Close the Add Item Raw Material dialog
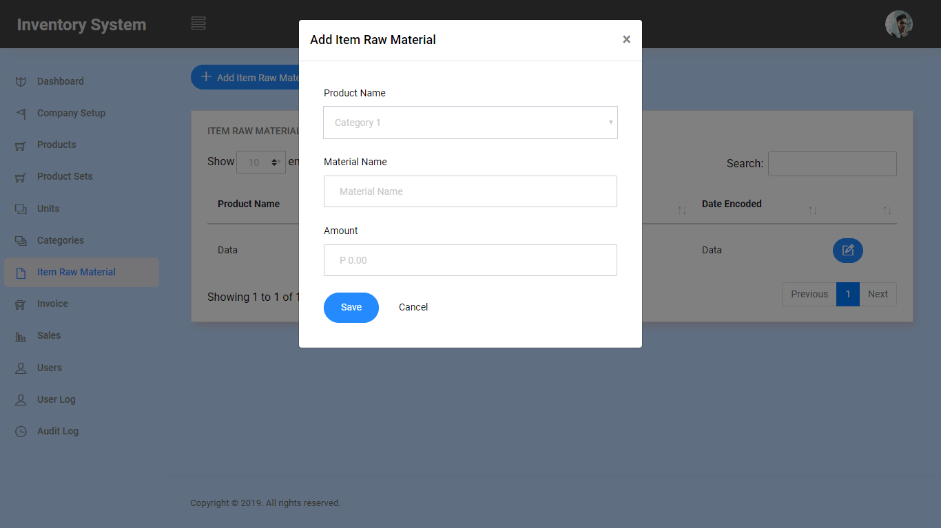Image resolution: width=941 pixels, height=528 pixels. (626, 39)
